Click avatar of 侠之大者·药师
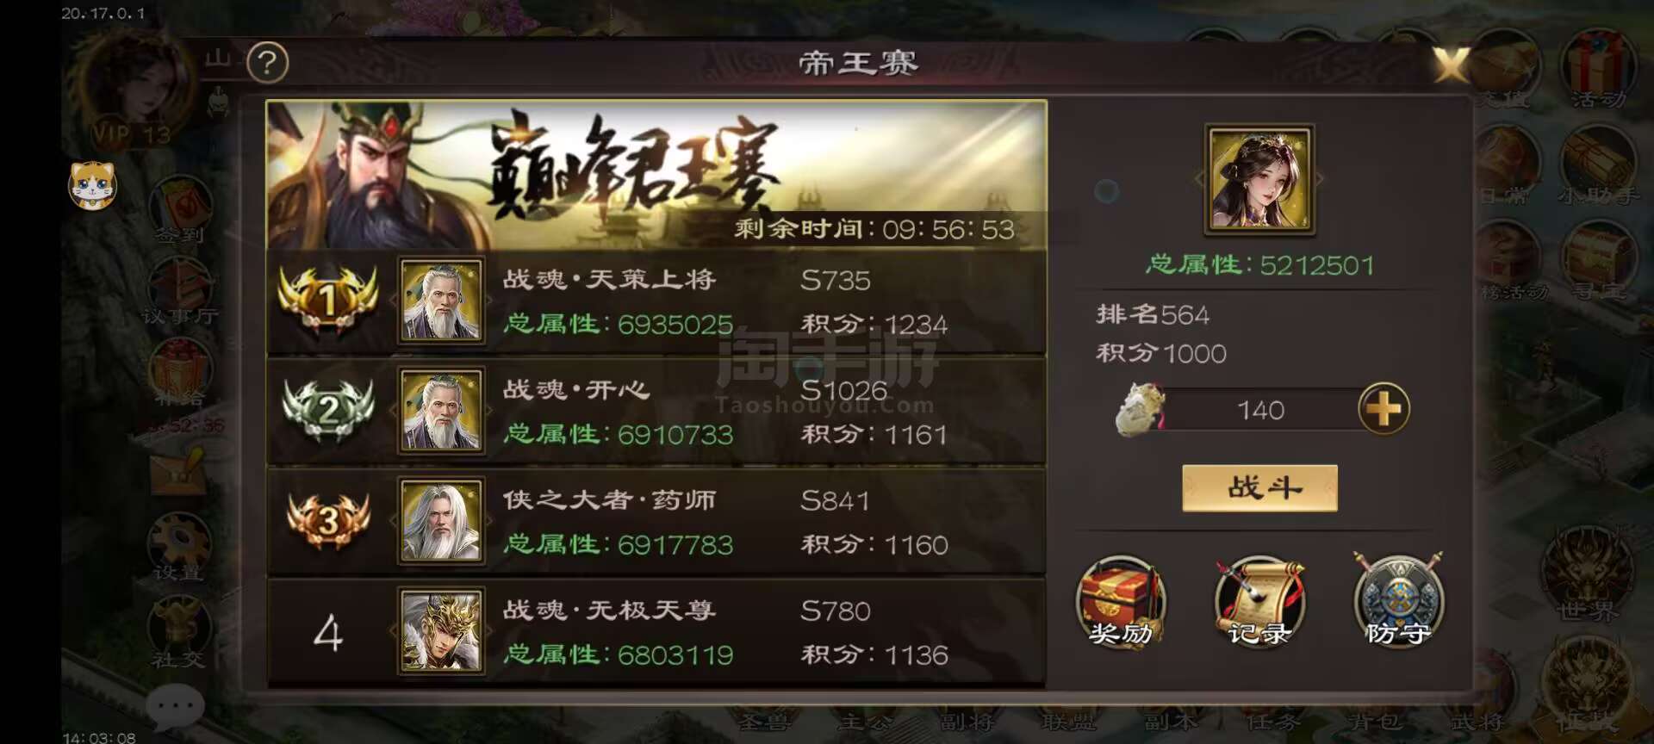Viewport: 1654px width, 744px height. pos(441,521)
